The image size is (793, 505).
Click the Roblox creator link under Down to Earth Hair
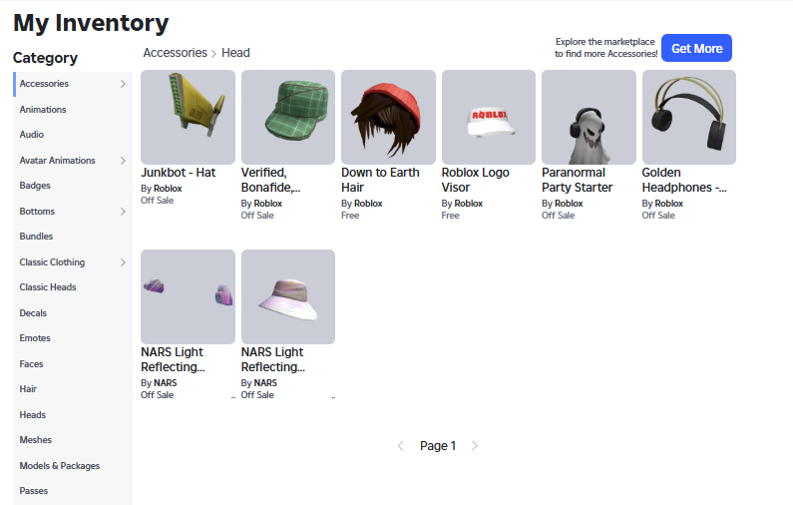368,204
